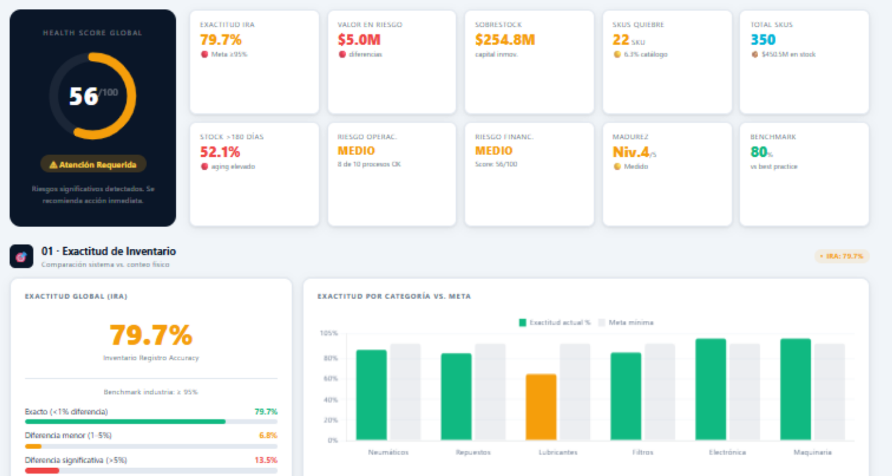Click the red dot beside diferencias

(342, 54)
